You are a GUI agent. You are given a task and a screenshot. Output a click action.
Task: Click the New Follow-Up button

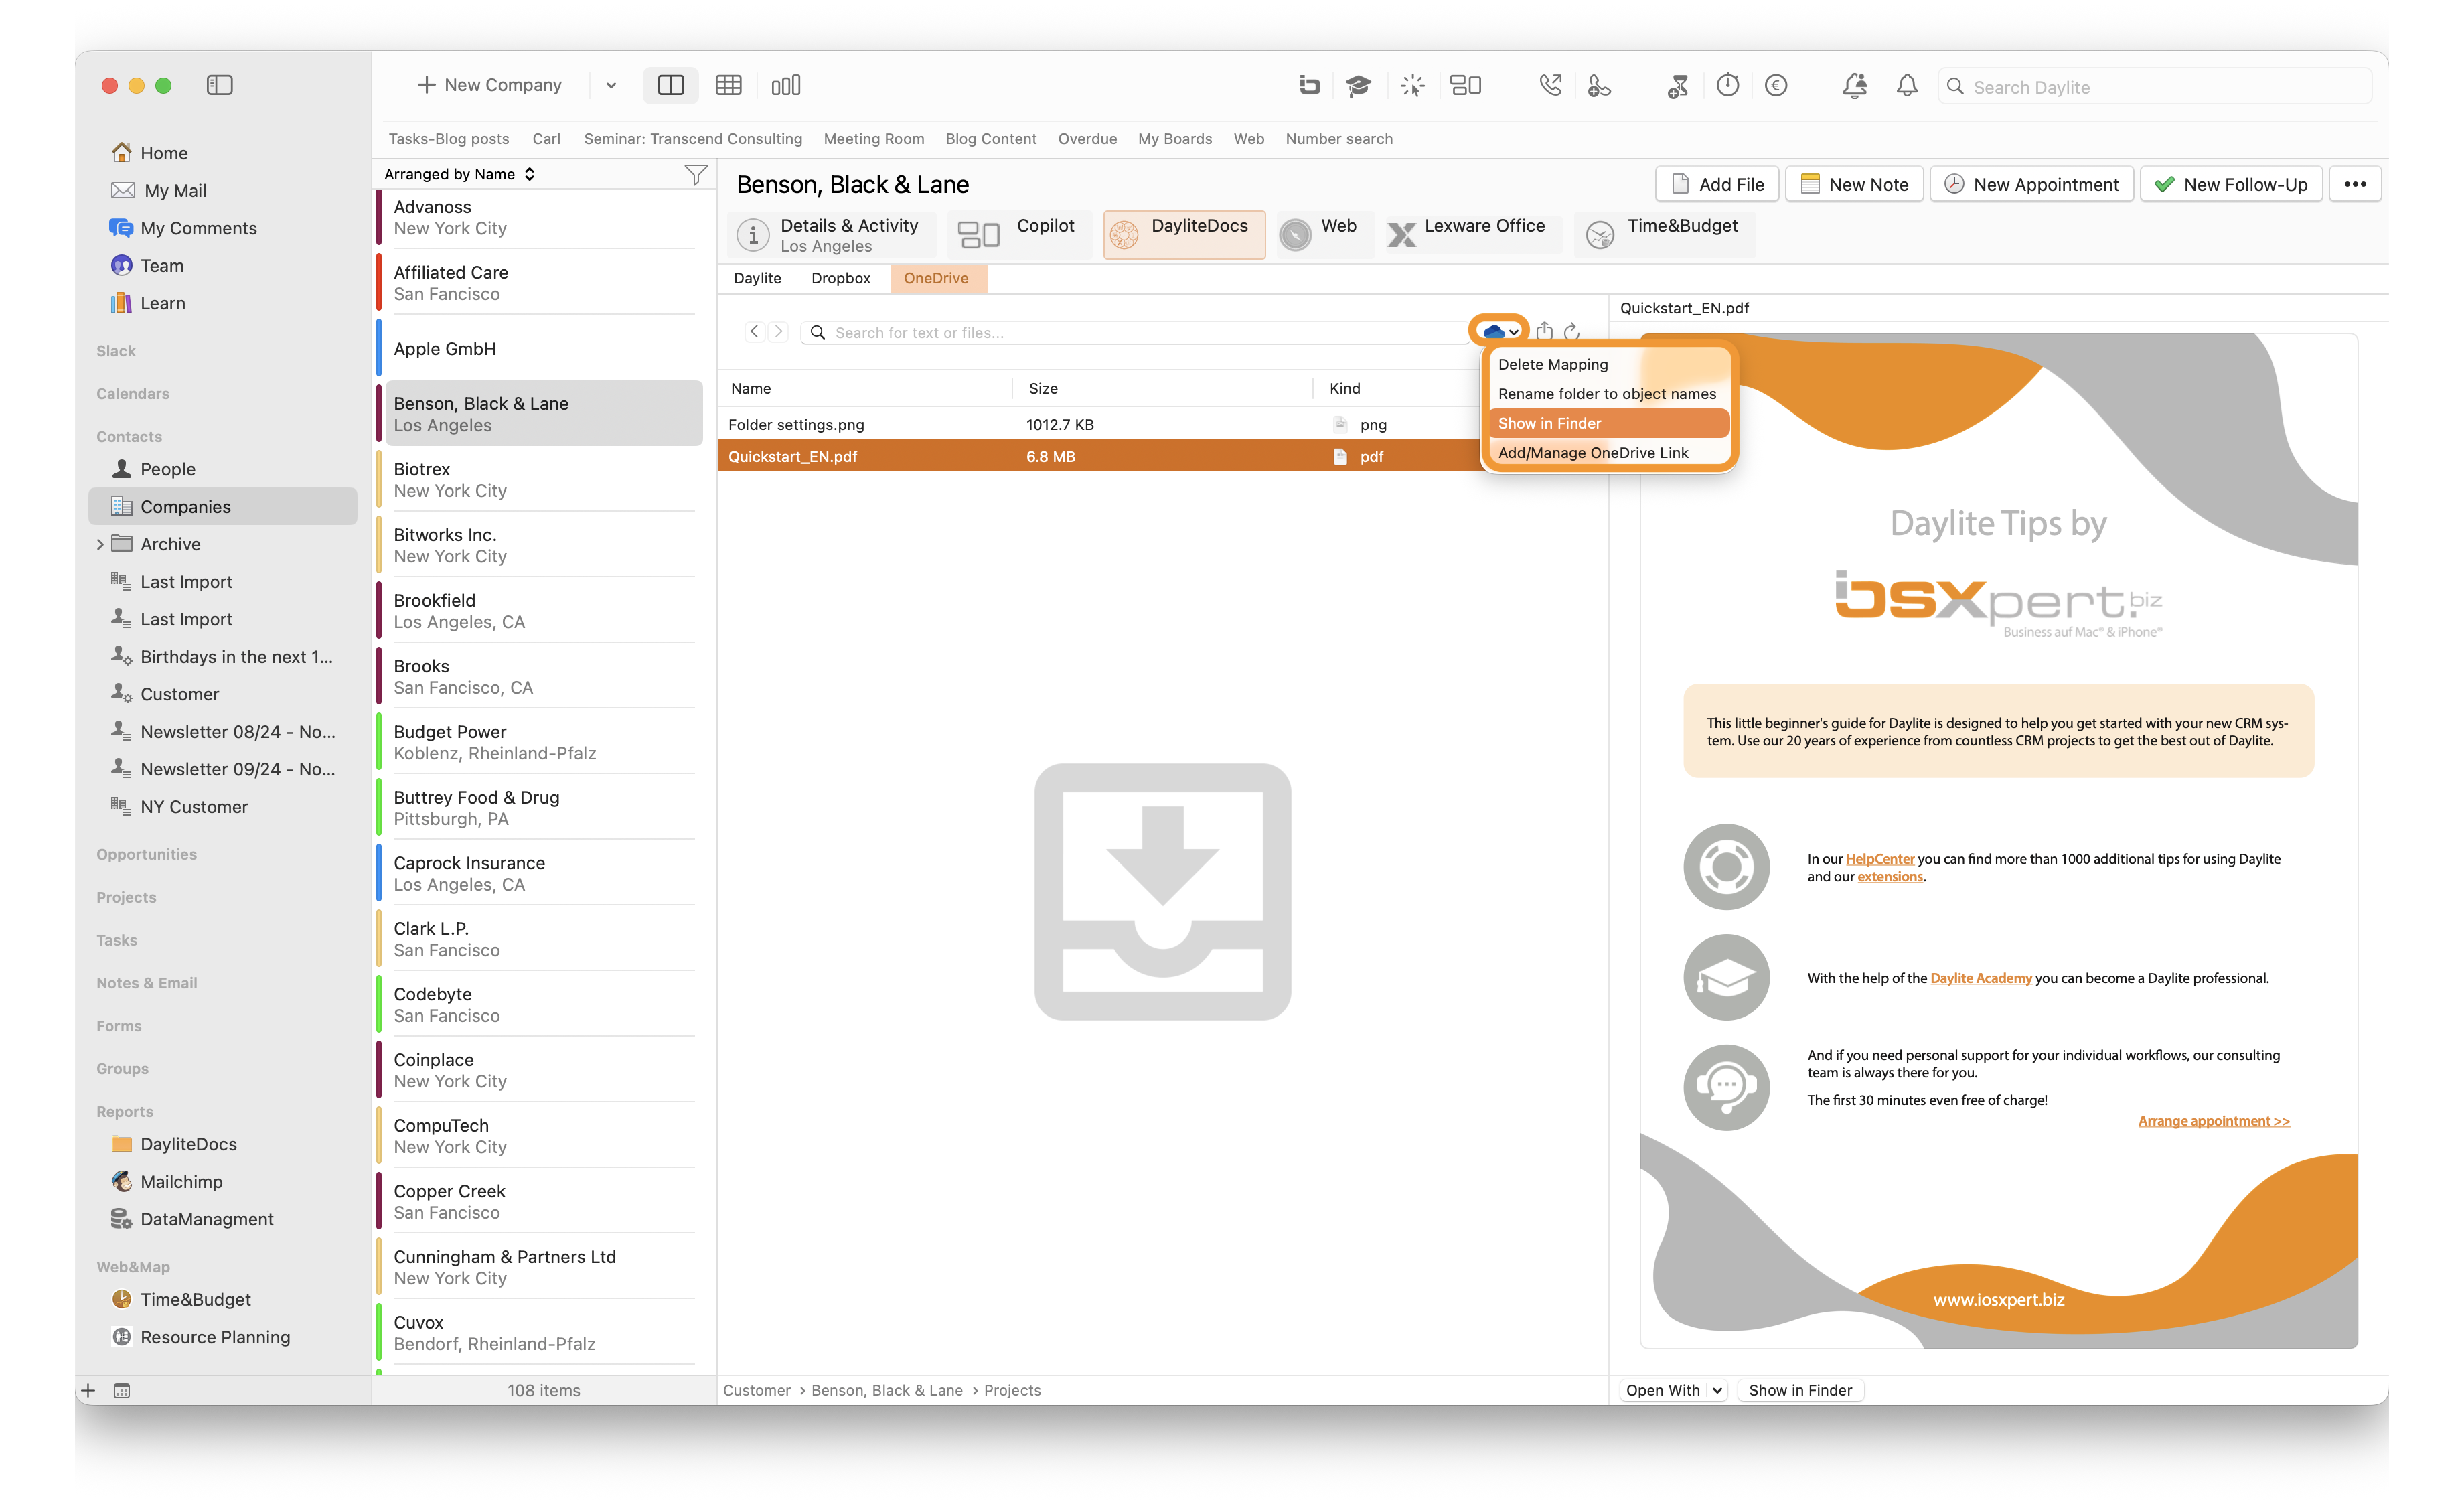click(x=2230, y=184)
